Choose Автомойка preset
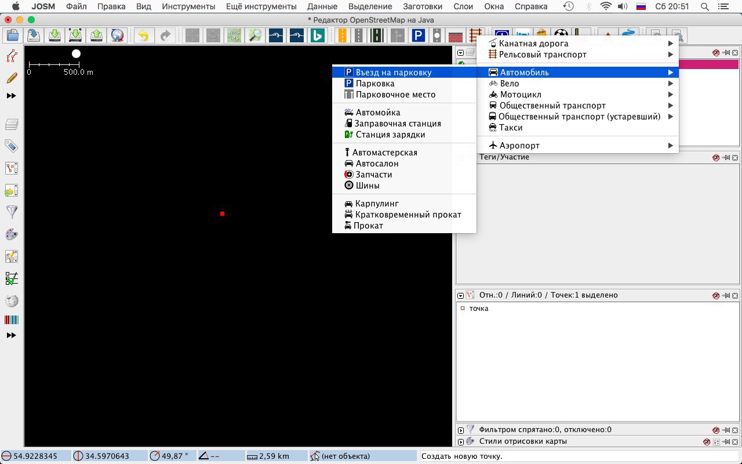Screen dimensions: 742x464 tap(404, 113)
